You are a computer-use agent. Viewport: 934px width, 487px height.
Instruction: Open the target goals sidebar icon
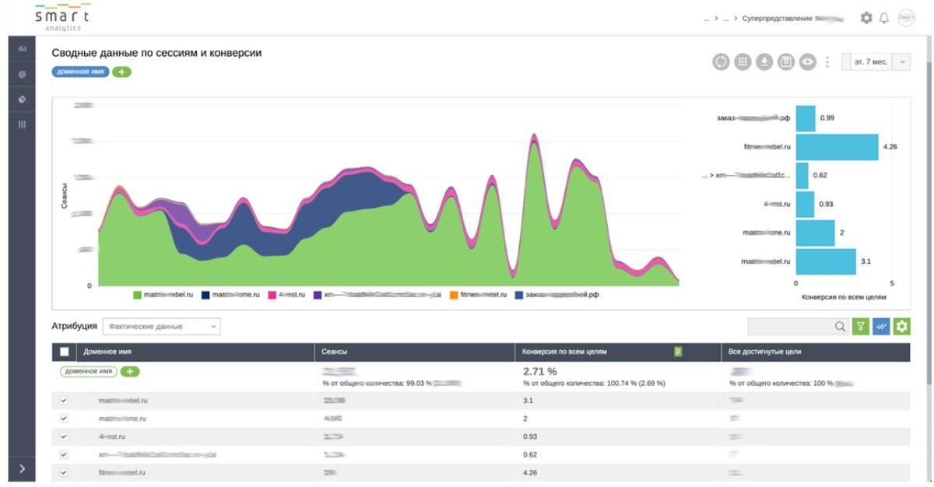click(x=22, y=75)
